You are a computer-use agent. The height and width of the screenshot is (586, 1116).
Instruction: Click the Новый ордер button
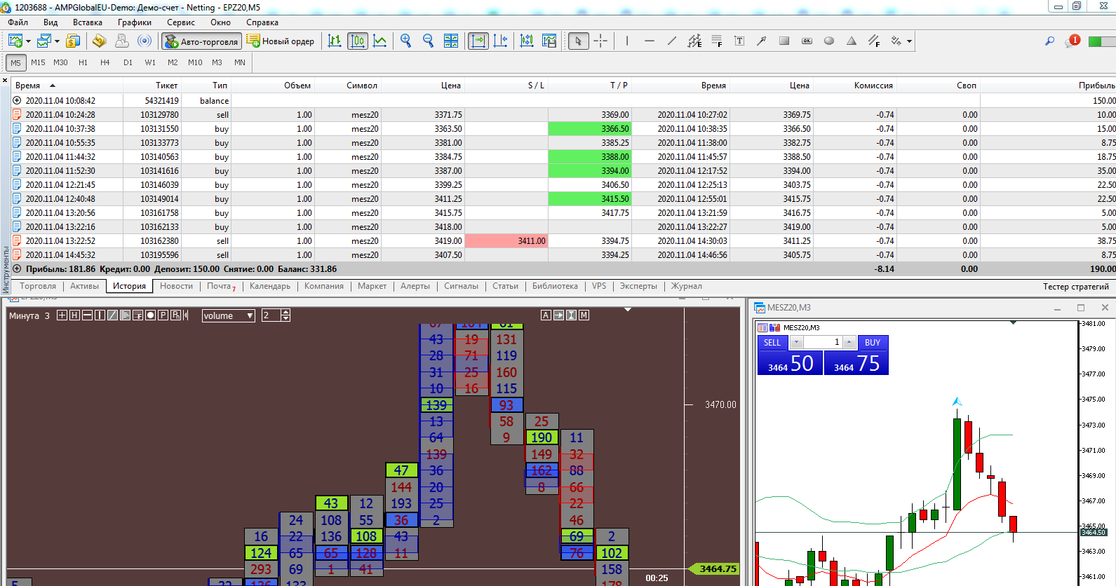[281, 41]
